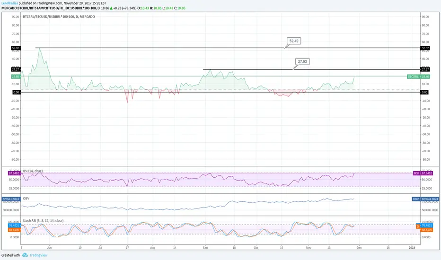The width and height of the screenshot is (441, 260).
Task: Click the green BTCBRL series label
Action: [413, 77]
